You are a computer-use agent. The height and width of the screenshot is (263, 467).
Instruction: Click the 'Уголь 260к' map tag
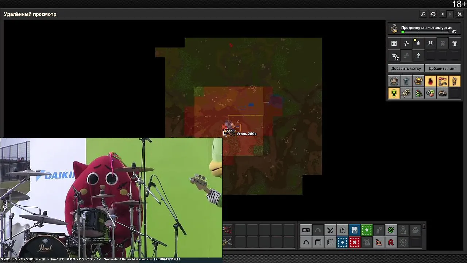tap(246, 134)
